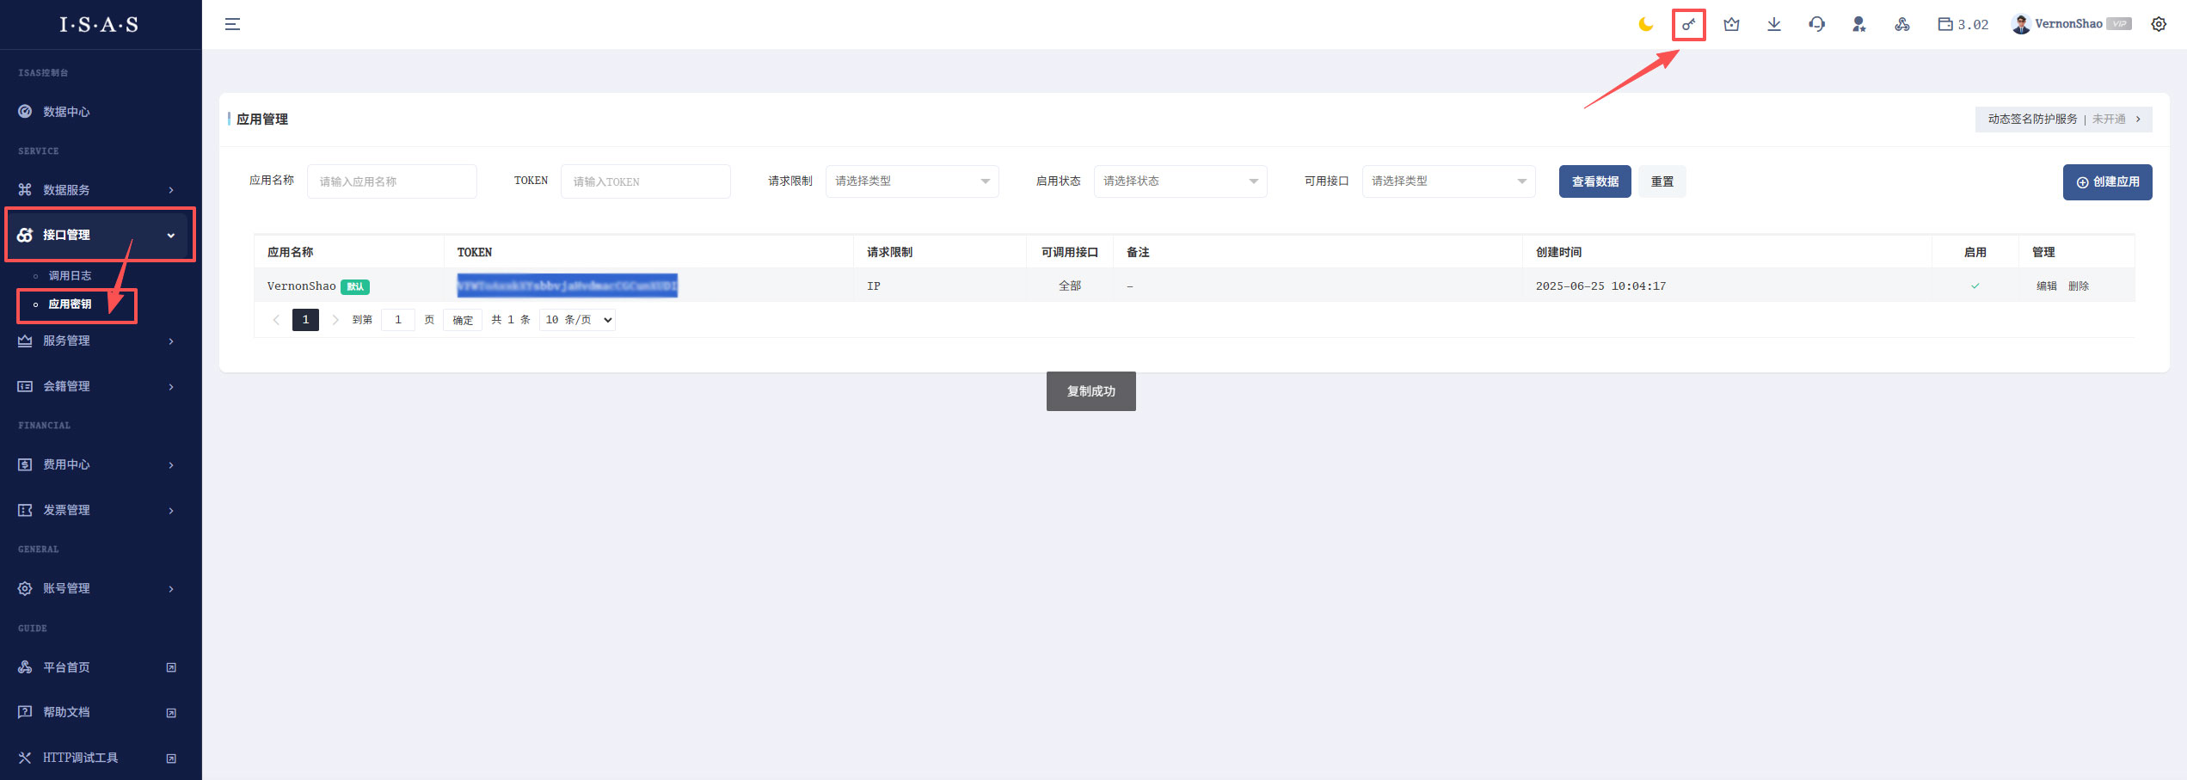2187x780 pixels.
Task: Click the key icon in top toolbar
Action: 1688,24
